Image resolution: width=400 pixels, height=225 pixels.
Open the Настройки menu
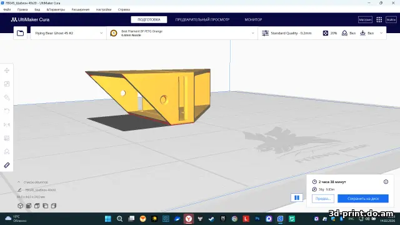(x=104, y=9)
